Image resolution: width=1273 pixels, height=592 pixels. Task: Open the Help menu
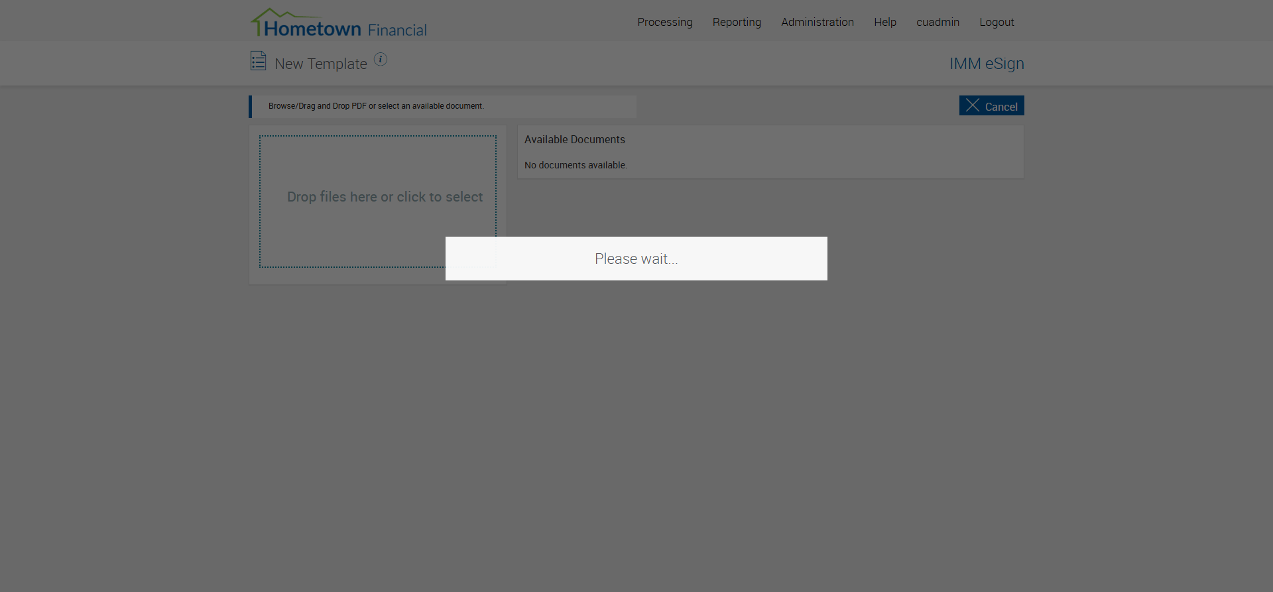(x=885, y=22)
